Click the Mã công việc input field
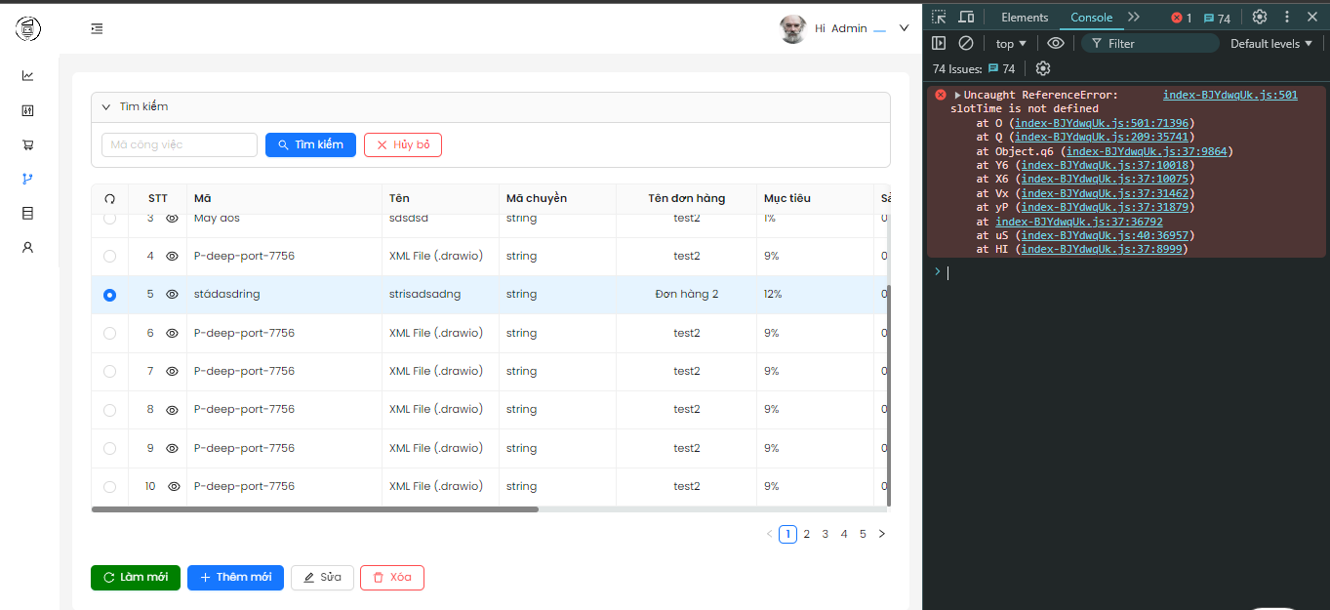This screenshot has height=610, width=1330. pos(180,144)
